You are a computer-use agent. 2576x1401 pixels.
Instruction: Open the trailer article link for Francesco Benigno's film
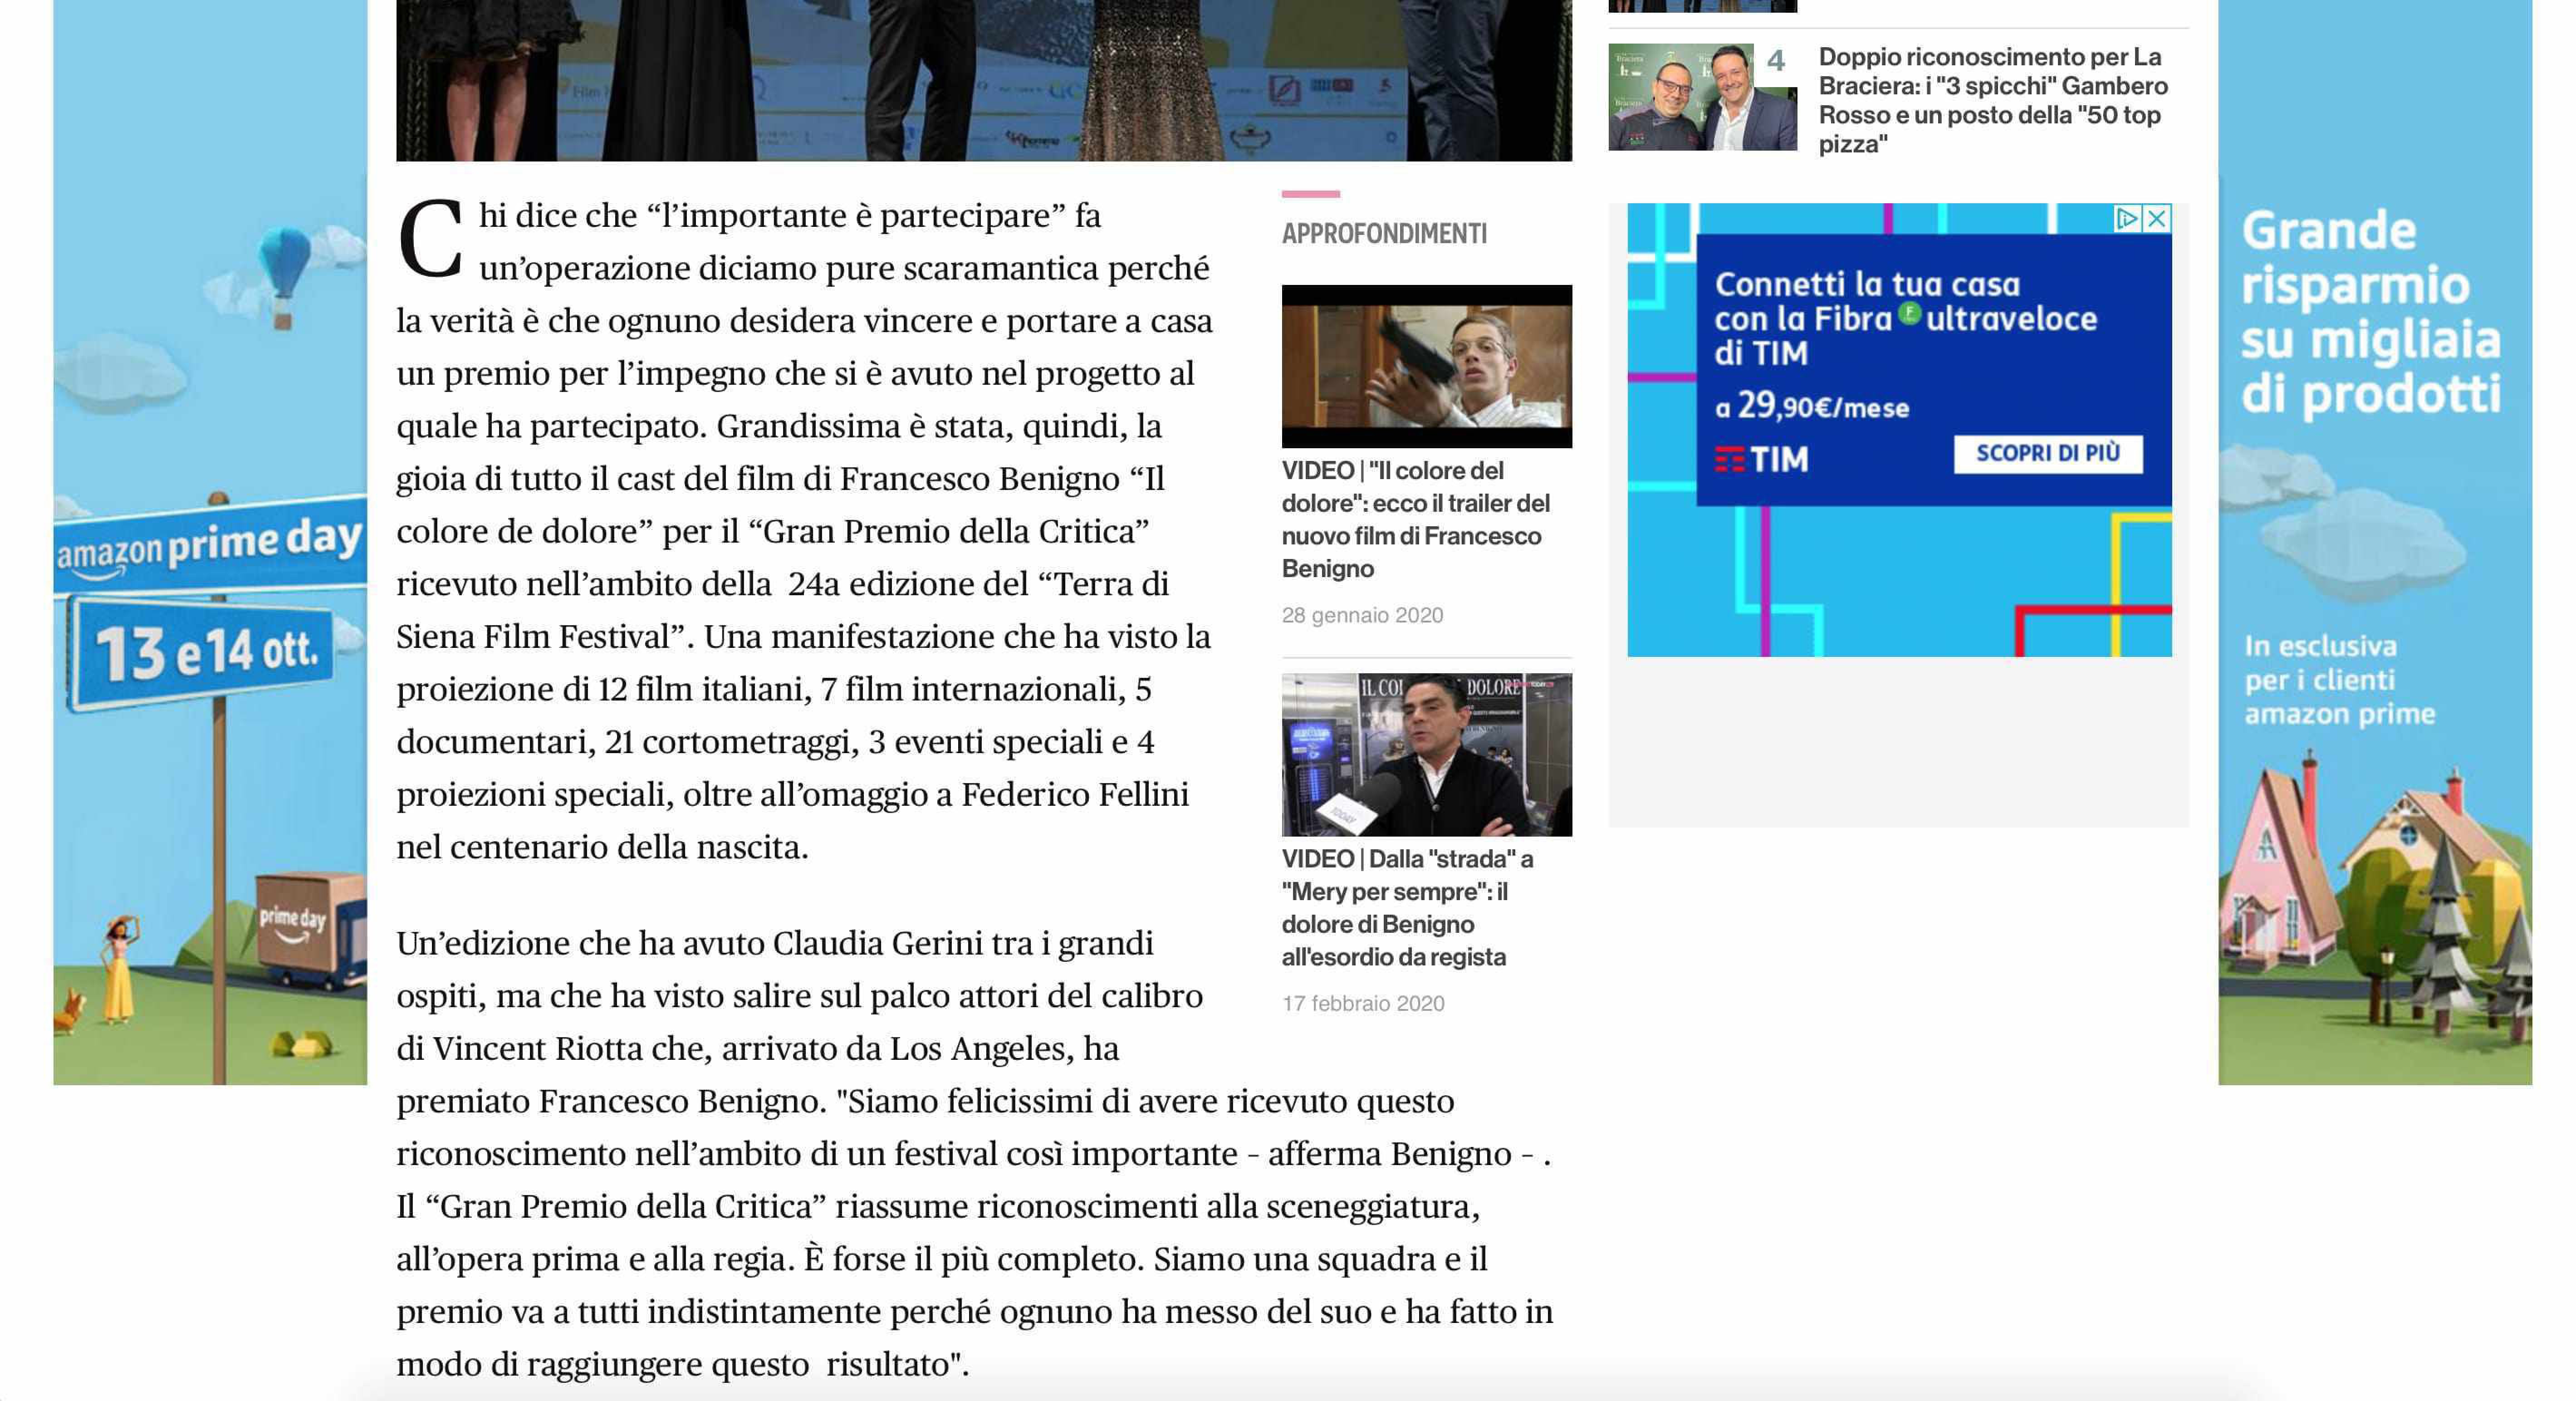pos(1416,519)
